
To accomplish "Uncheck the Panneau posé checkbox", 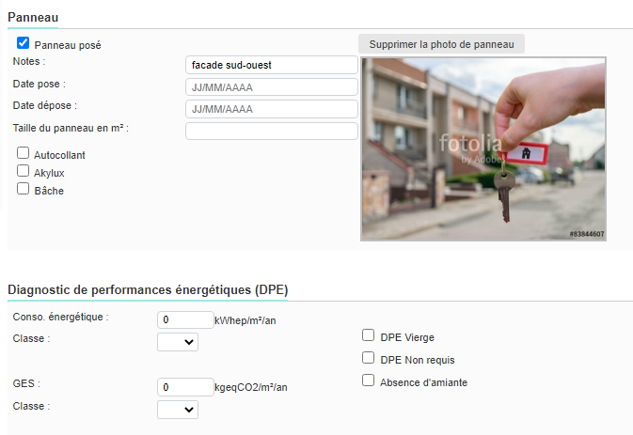I will click(x=24, y=43).
